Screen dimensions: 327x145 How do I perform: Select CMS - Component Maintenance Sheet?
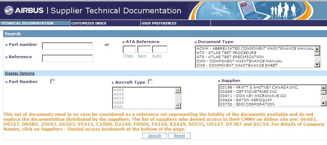pyautogui.click(x=255, y=65)
